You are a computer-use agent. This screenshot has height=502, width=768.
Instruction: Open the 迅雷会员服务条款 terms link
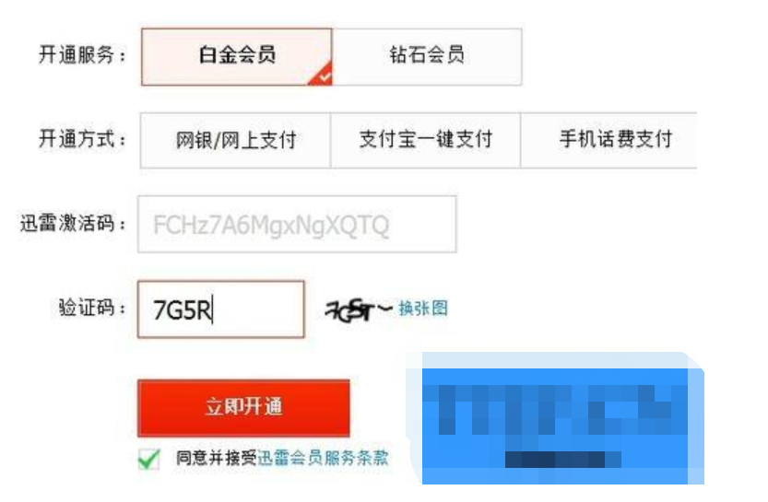click(323, 458)
